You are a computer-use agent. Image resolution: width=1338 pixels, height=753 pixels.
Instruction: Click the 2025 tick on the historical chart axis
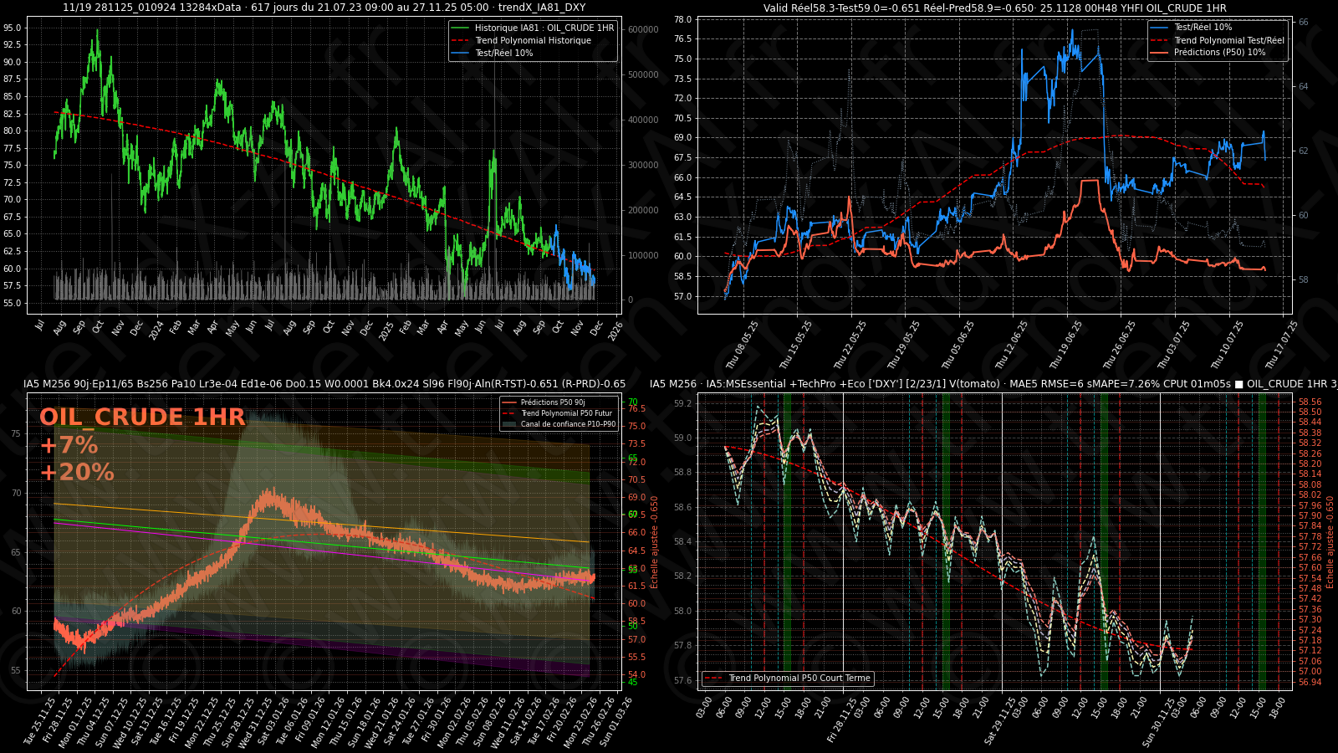click(386, 330)
